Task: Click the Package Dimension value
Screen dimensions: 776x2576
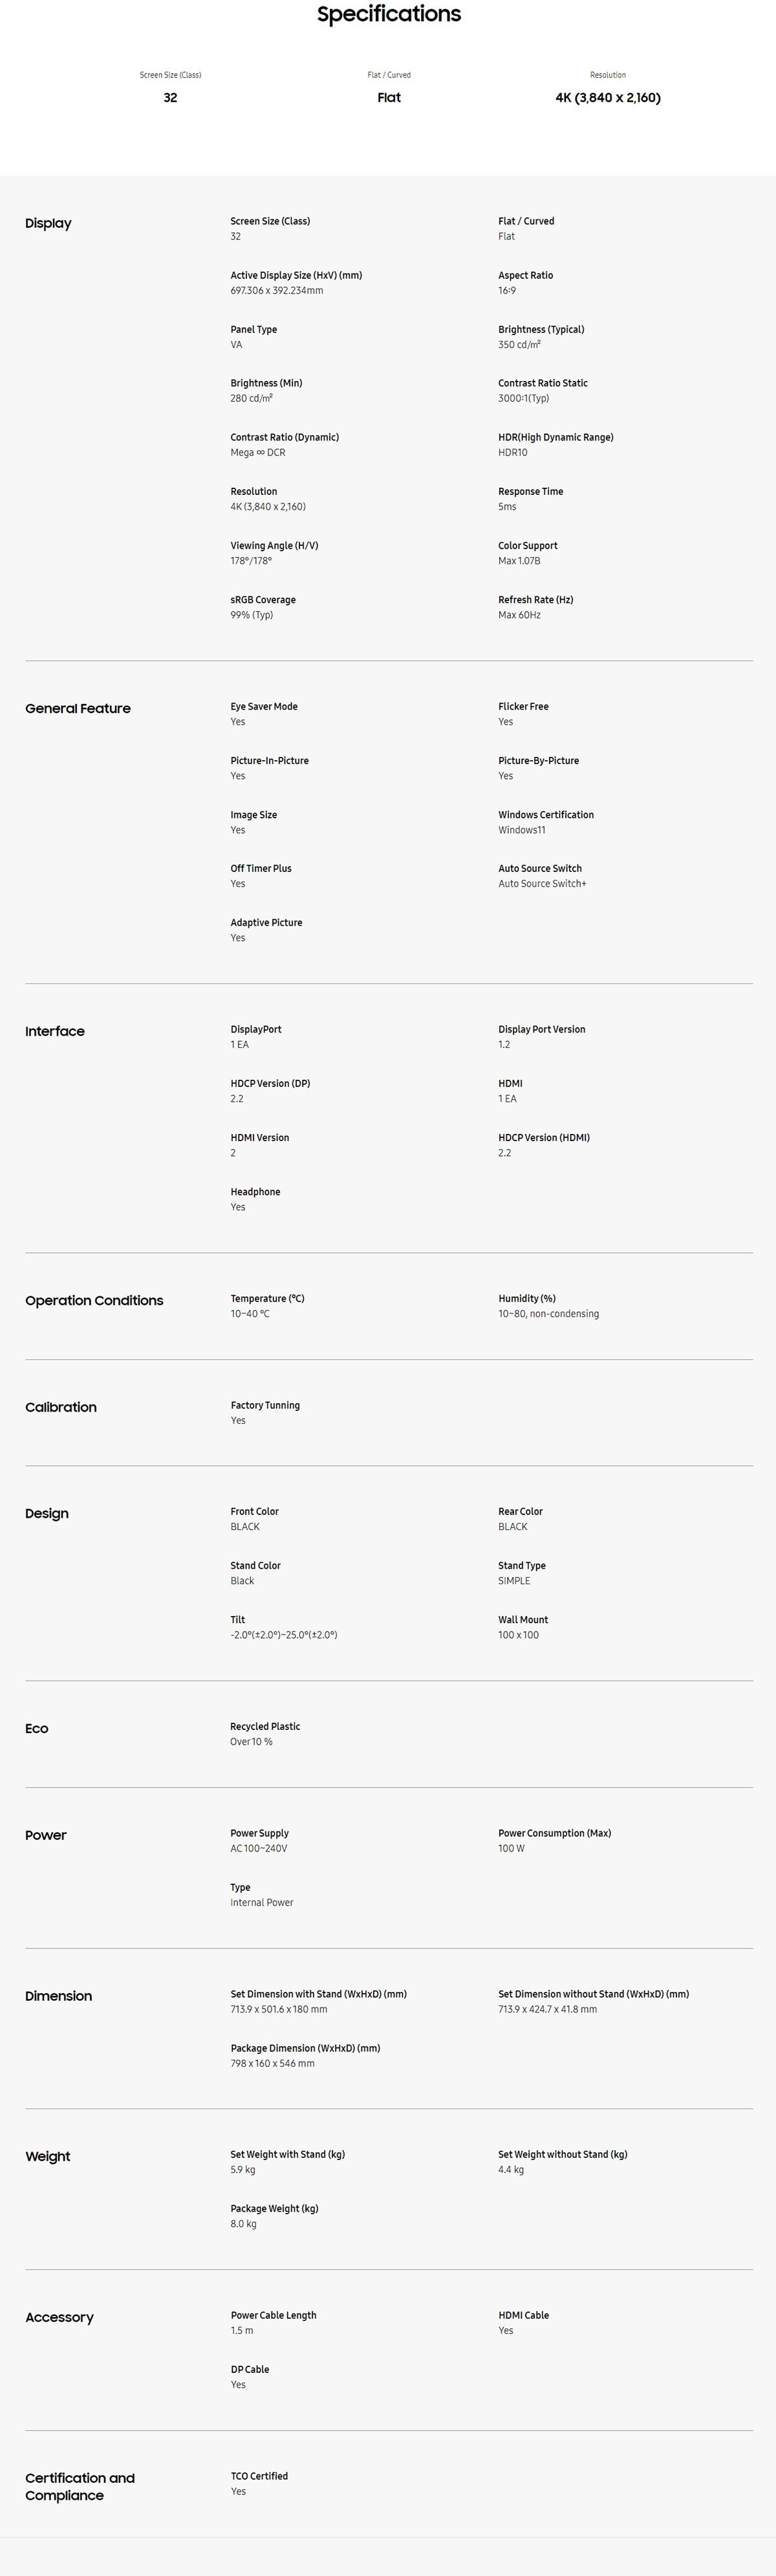Action: pos(272,2063)
